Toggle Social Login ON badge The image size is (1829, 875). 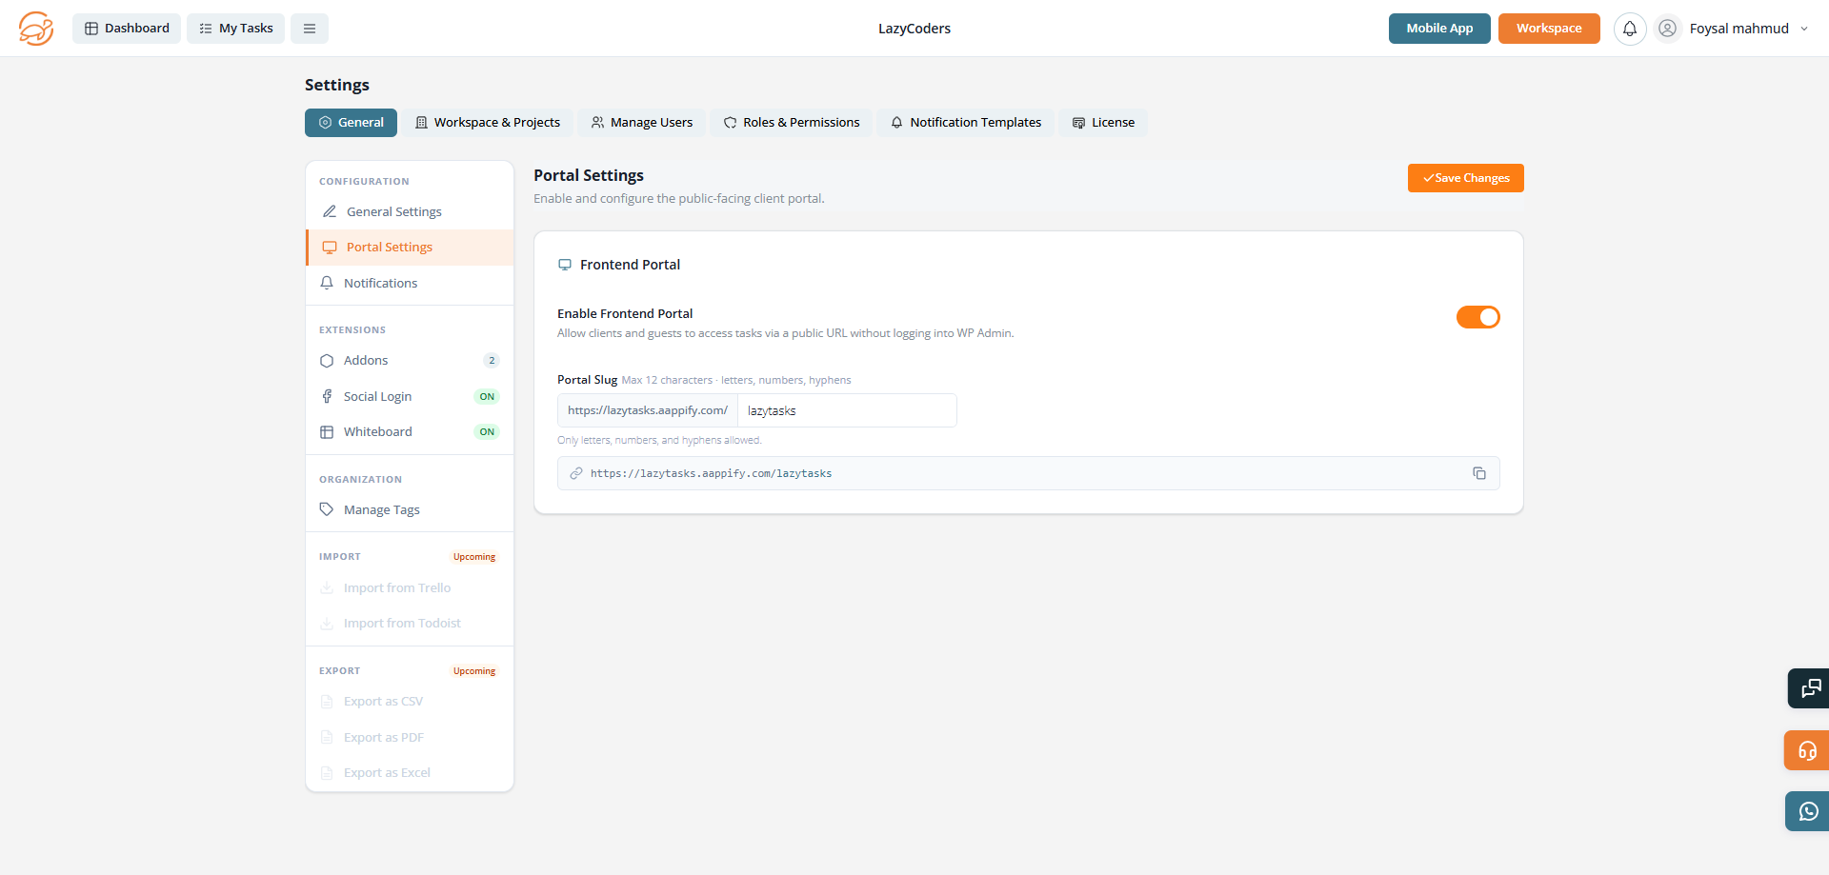point(487,396)
